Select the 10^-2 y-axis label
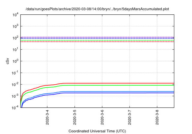The image size is (192, 134). tap(15, 85)
